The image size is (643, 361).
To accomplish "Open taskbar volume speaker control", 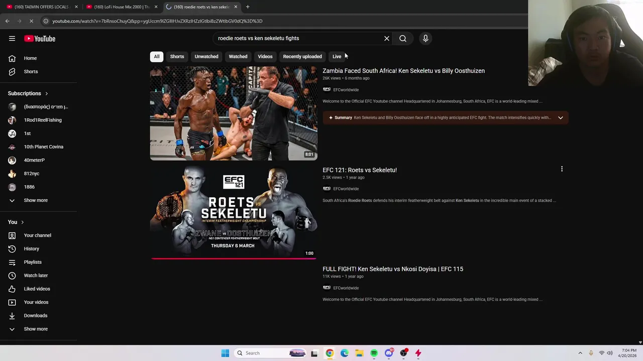I will click(x=610, y=353).
